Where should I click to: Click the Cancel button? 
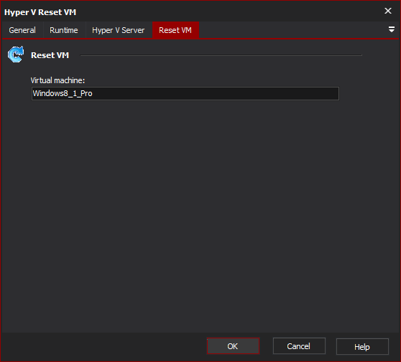coord(299,346)
